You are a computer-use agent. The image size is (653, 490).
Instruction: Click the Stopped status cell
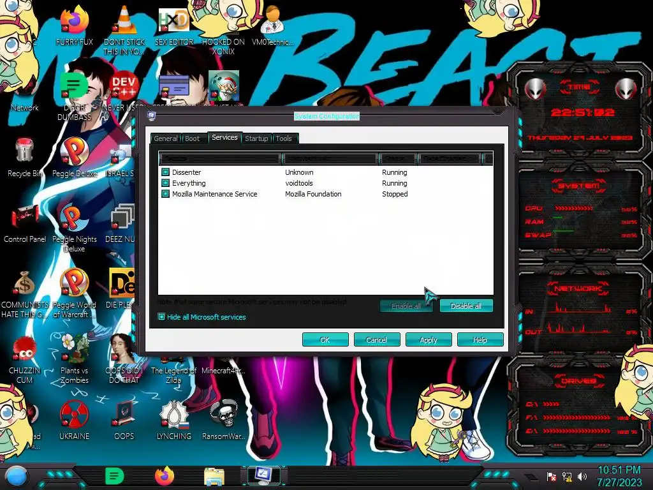[x=395, y=194]
